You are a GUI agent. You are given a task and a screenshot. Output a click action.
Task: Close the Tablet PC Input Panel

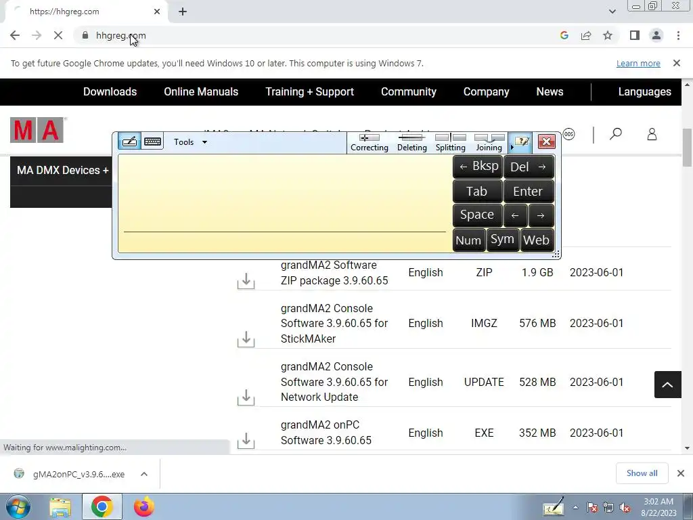[x=546, y=142]
